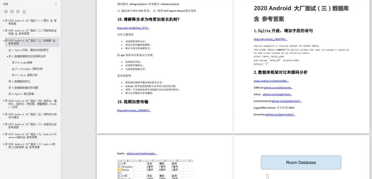This screenshot has width=372, height=179.
Task: Expand the 大厂面试（六）性能优化 bookmark arrow
Action: tap(3, 124)
